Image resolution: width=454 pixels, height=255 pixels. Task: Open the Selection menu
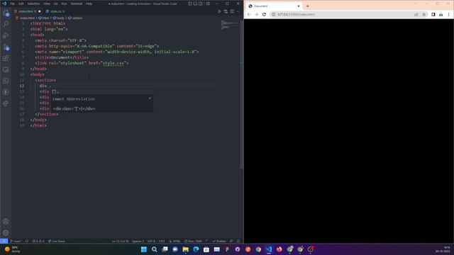[x=33, y=4]
